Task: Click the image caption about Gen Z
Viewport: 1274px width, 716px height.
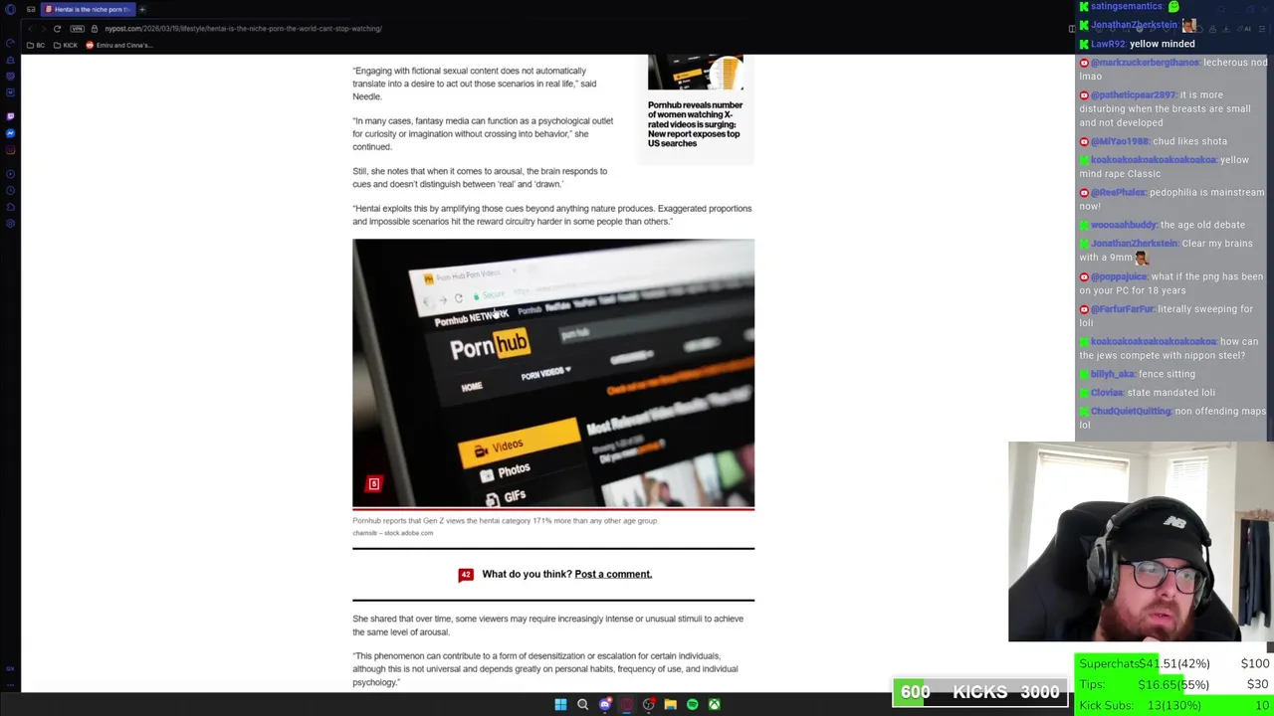Action: 505,520
